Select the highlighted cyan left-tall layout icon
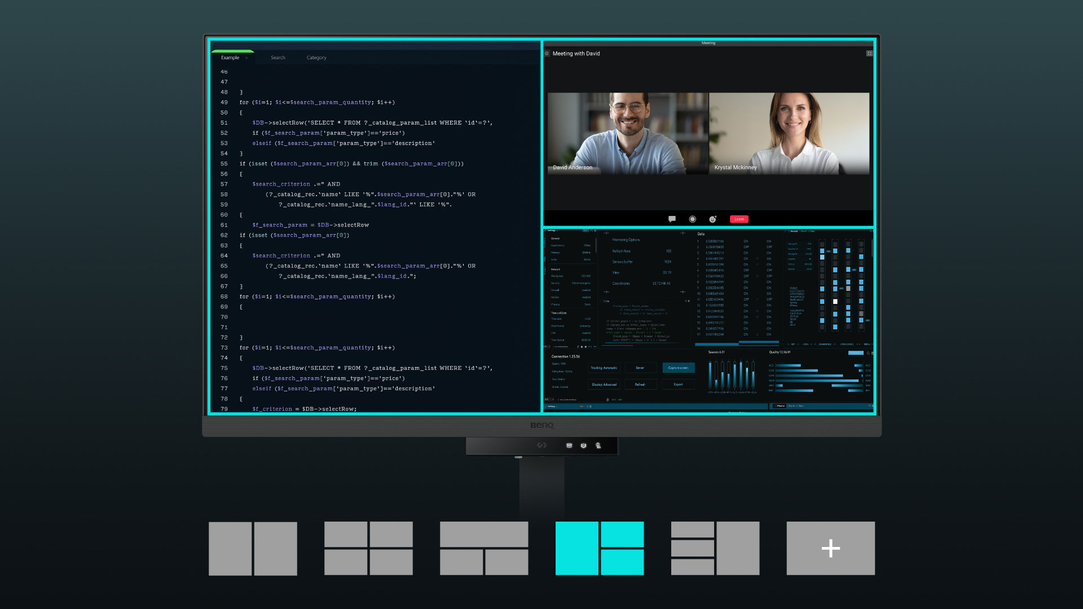This screenshot has width=1083, height=609. (600, 548)
